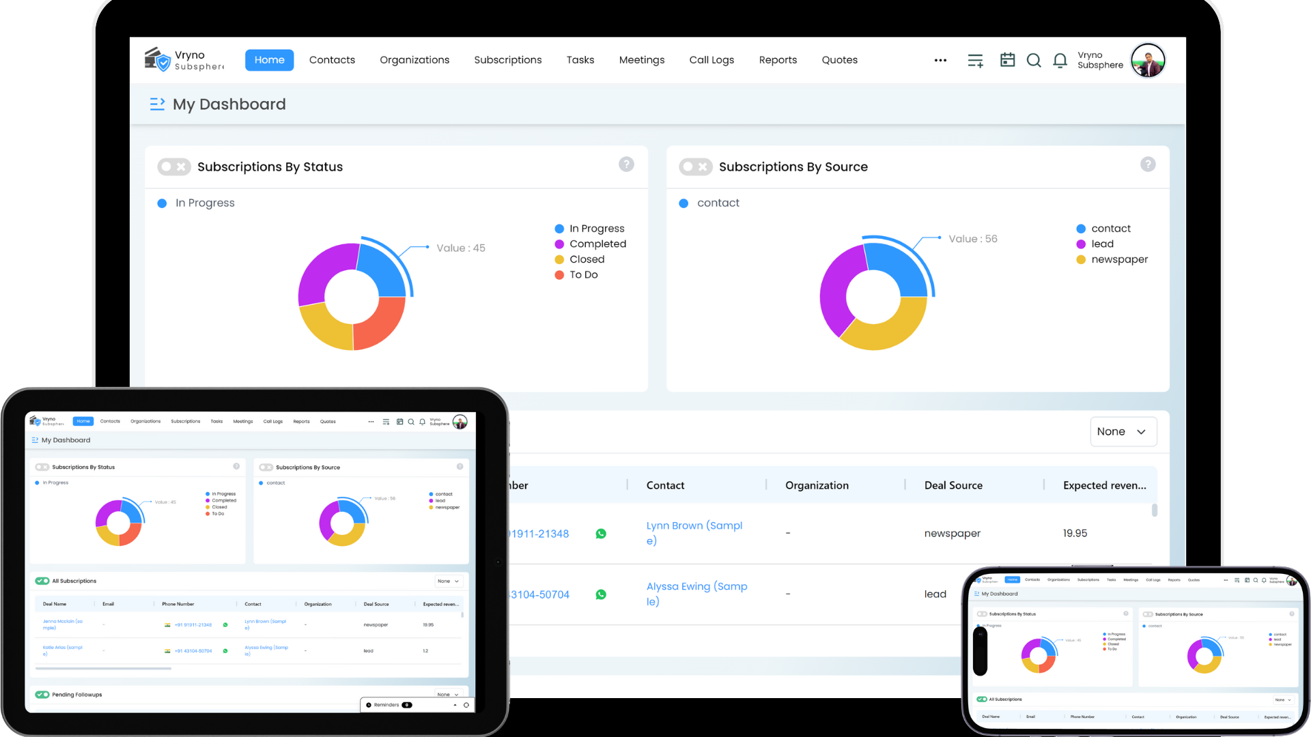The width and height of the screenshot is (1311, 737).
Task: Toggle All Subscriptions switch on tablet
Action: click(42, 581)
